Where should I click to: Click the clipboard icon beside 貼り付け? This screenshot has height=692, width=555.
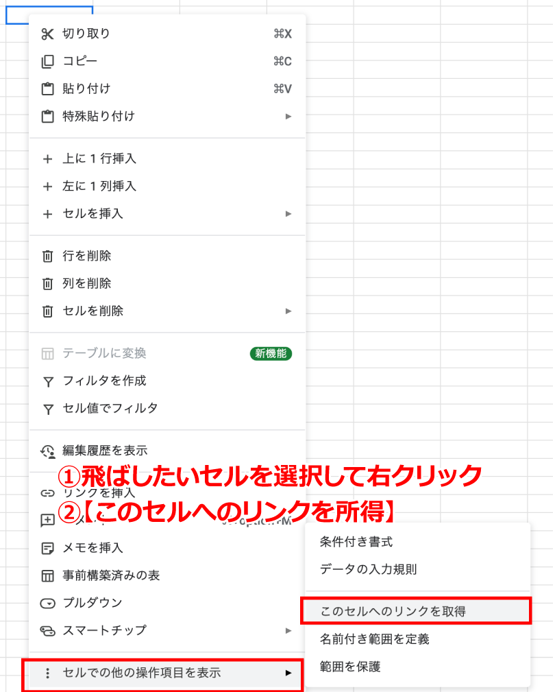pos(47,89)
